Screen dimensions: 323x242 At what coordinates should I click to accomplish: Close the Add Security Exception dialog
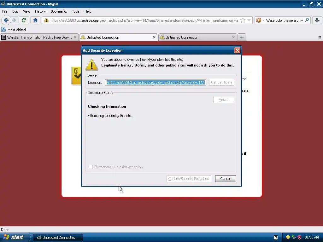pyautogui.click(x=237, y=50)
